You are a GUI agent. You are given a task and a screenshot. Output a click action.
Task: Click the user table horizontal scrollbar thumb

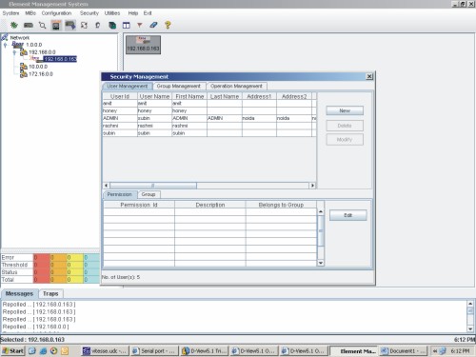(x=153, y=186)
